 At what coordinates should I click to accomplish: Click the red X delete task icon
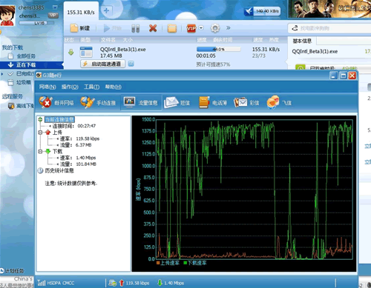[x=153, y=28]
